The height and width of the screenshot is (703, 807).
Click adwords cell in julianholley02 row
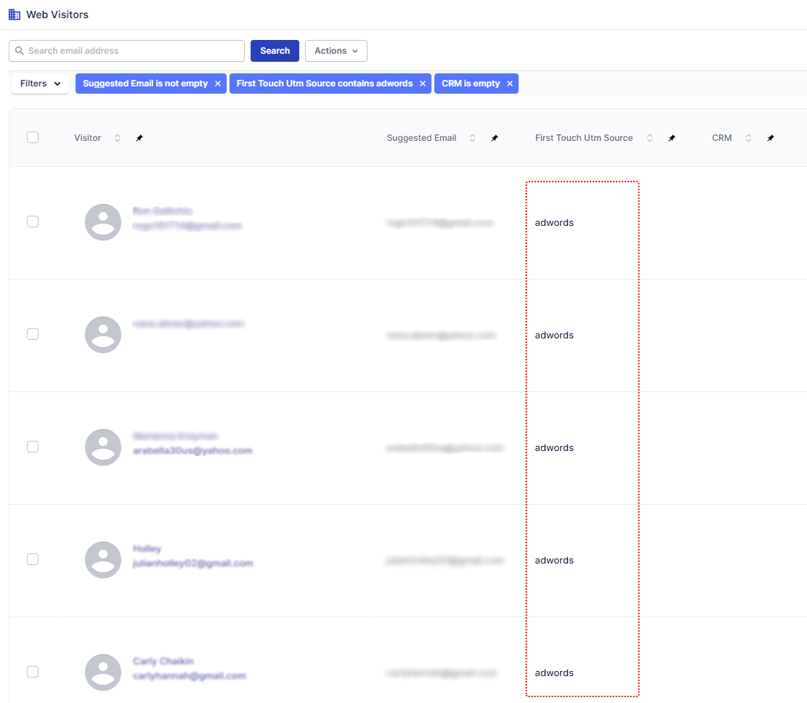[554, 561]
